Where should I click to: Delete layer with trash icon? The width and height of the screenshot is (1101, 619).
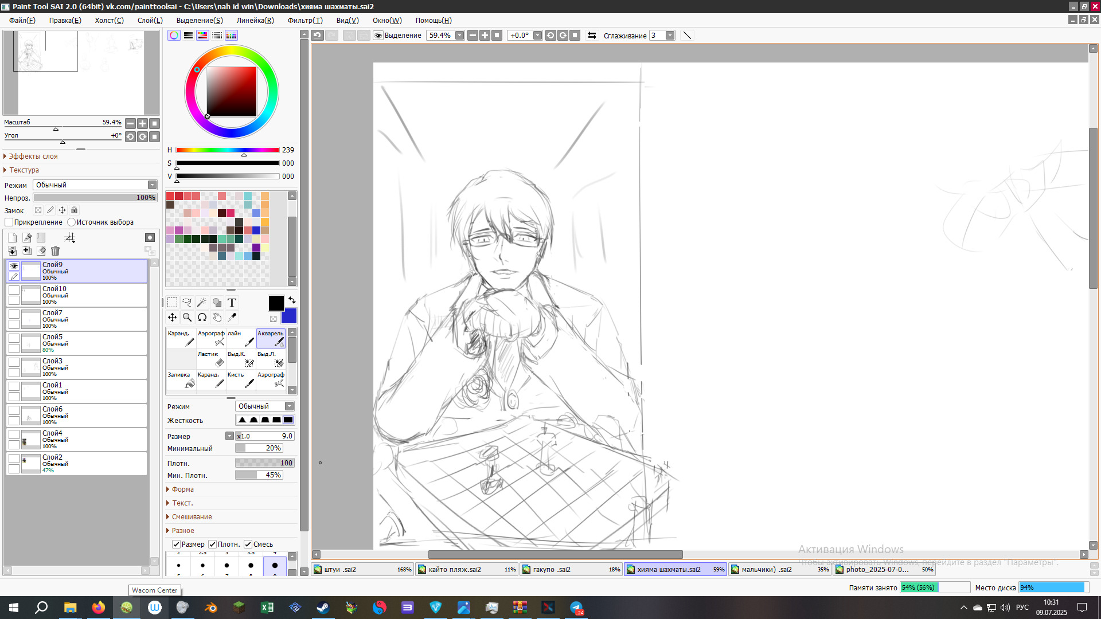[x=55, y=251]
